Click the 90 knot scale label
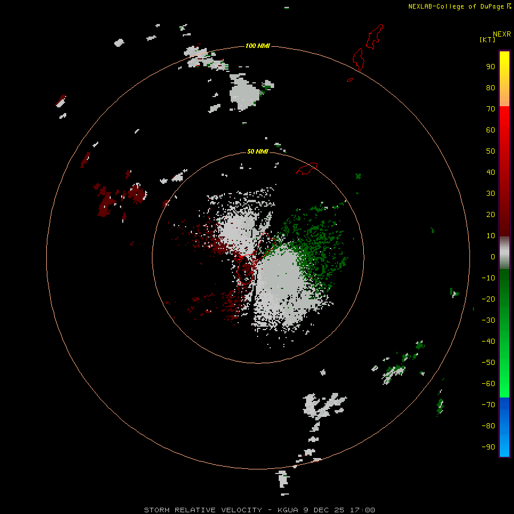The image size is (514, 514). [x=491, y=67]
